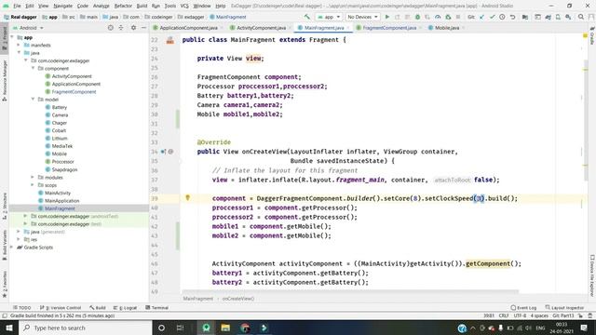Screen dimensions: 596x335
Task: Open the Windows notification center icon
Action: [584, 328]
